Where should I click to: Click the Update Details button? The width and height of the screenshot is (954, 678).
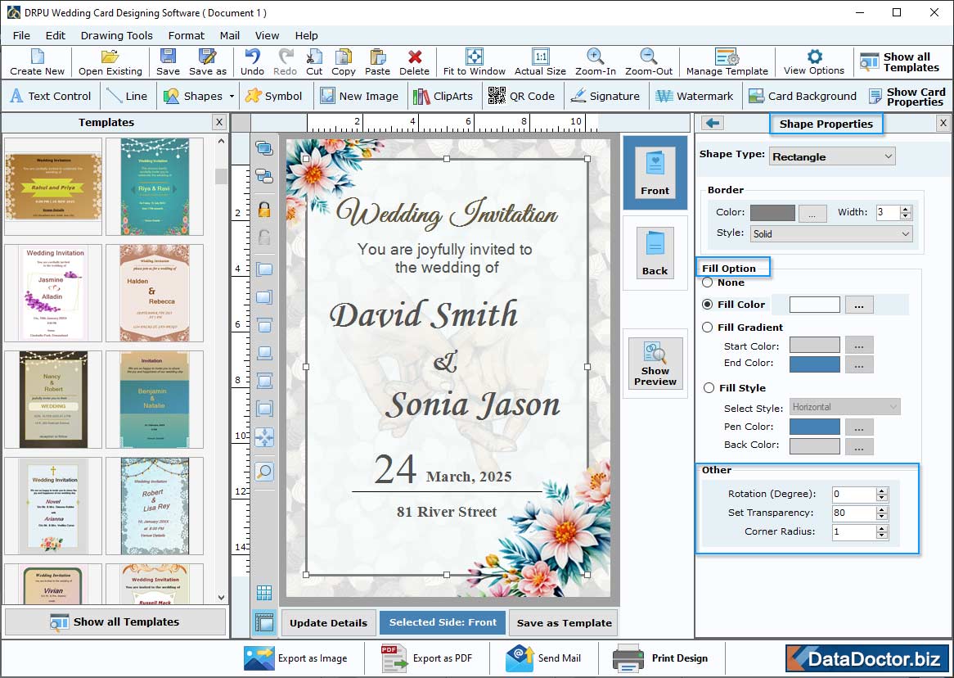tap(329, 622)
